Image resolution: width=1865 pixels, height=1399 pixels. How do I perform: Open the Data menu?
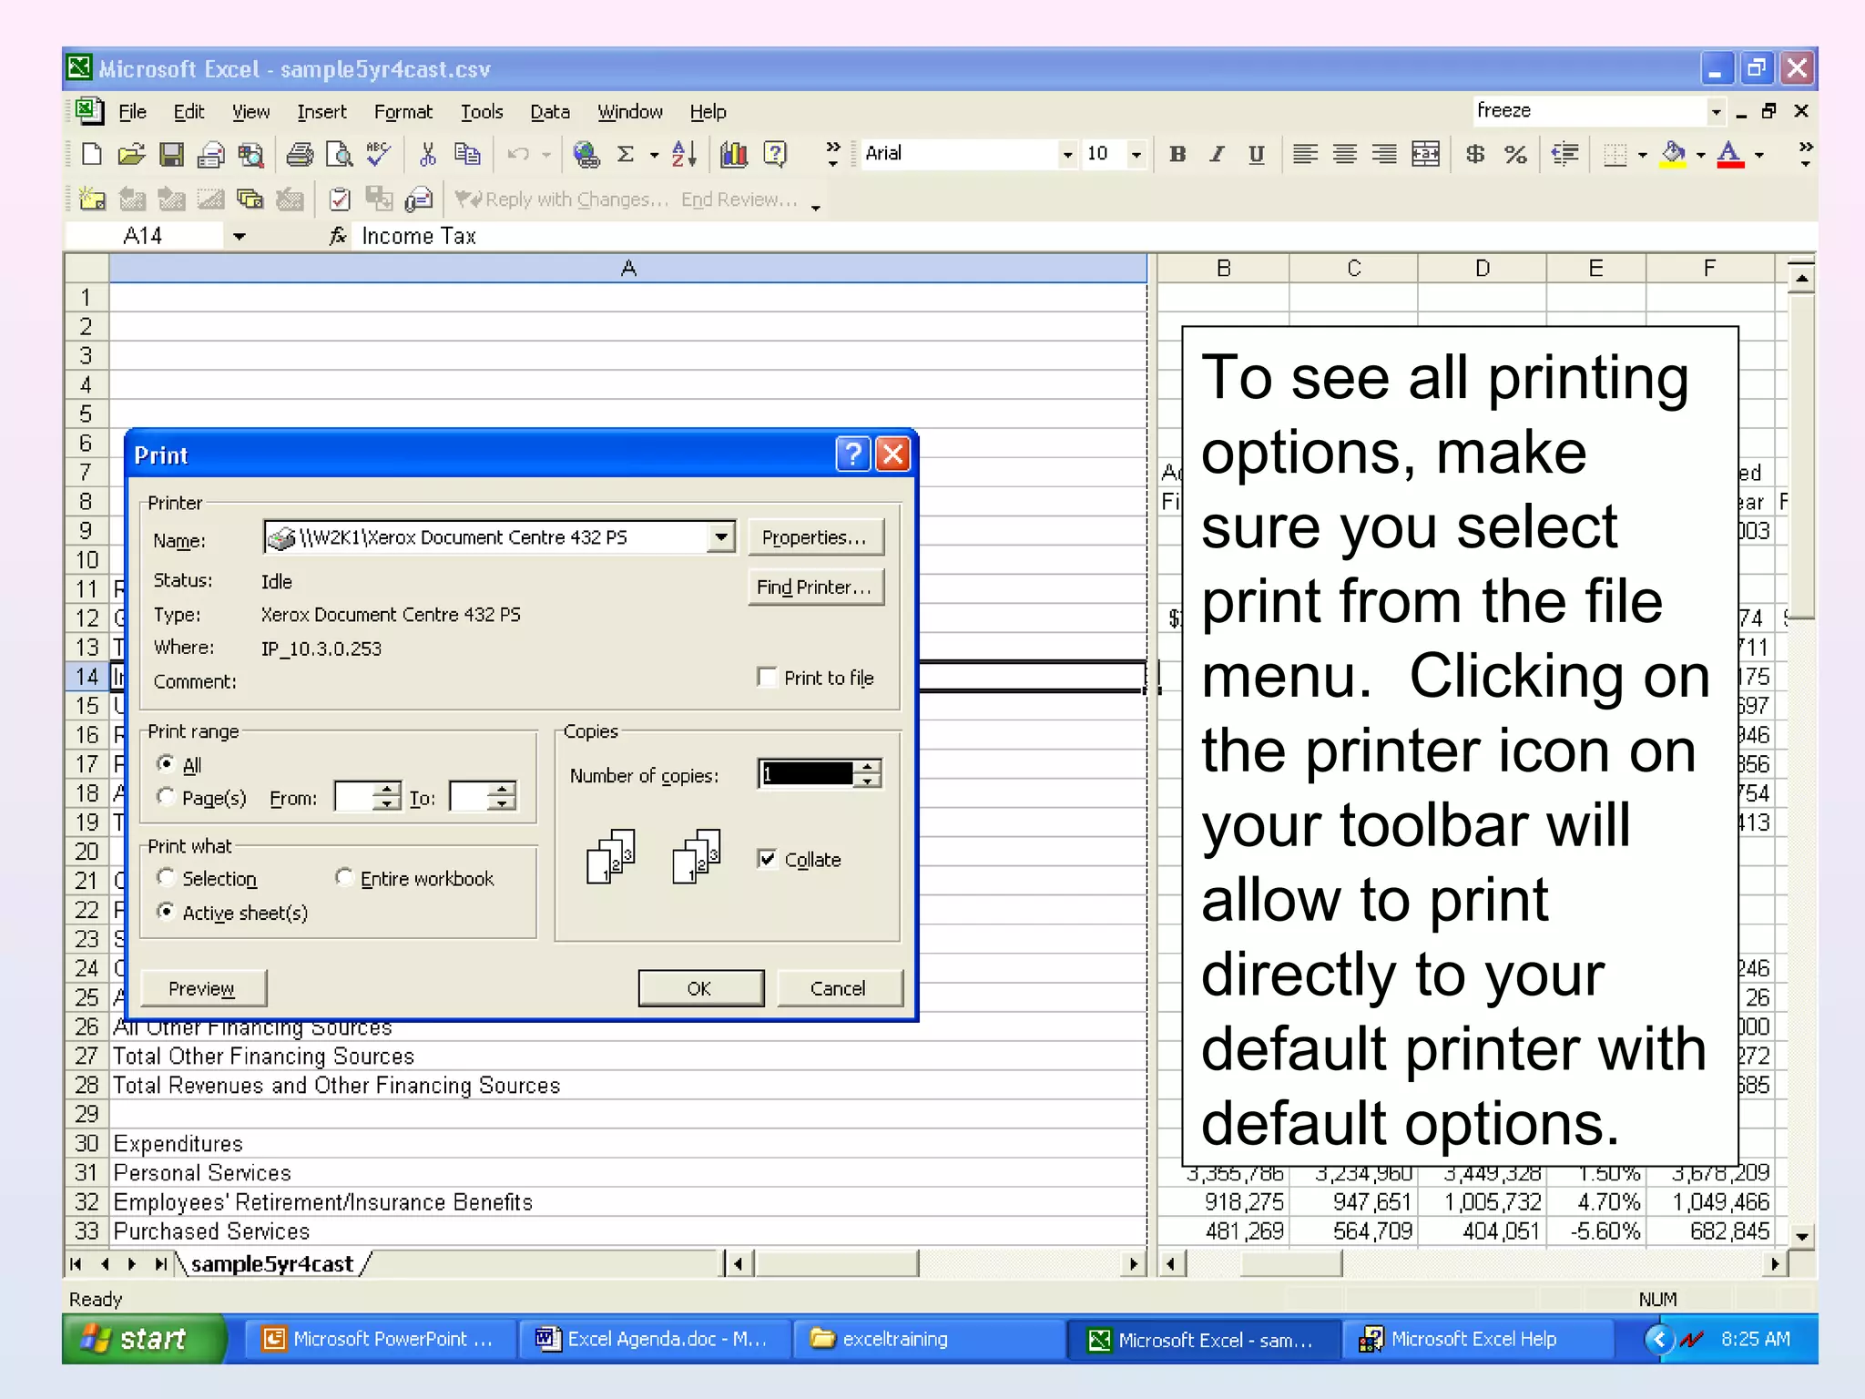point(550,112)
